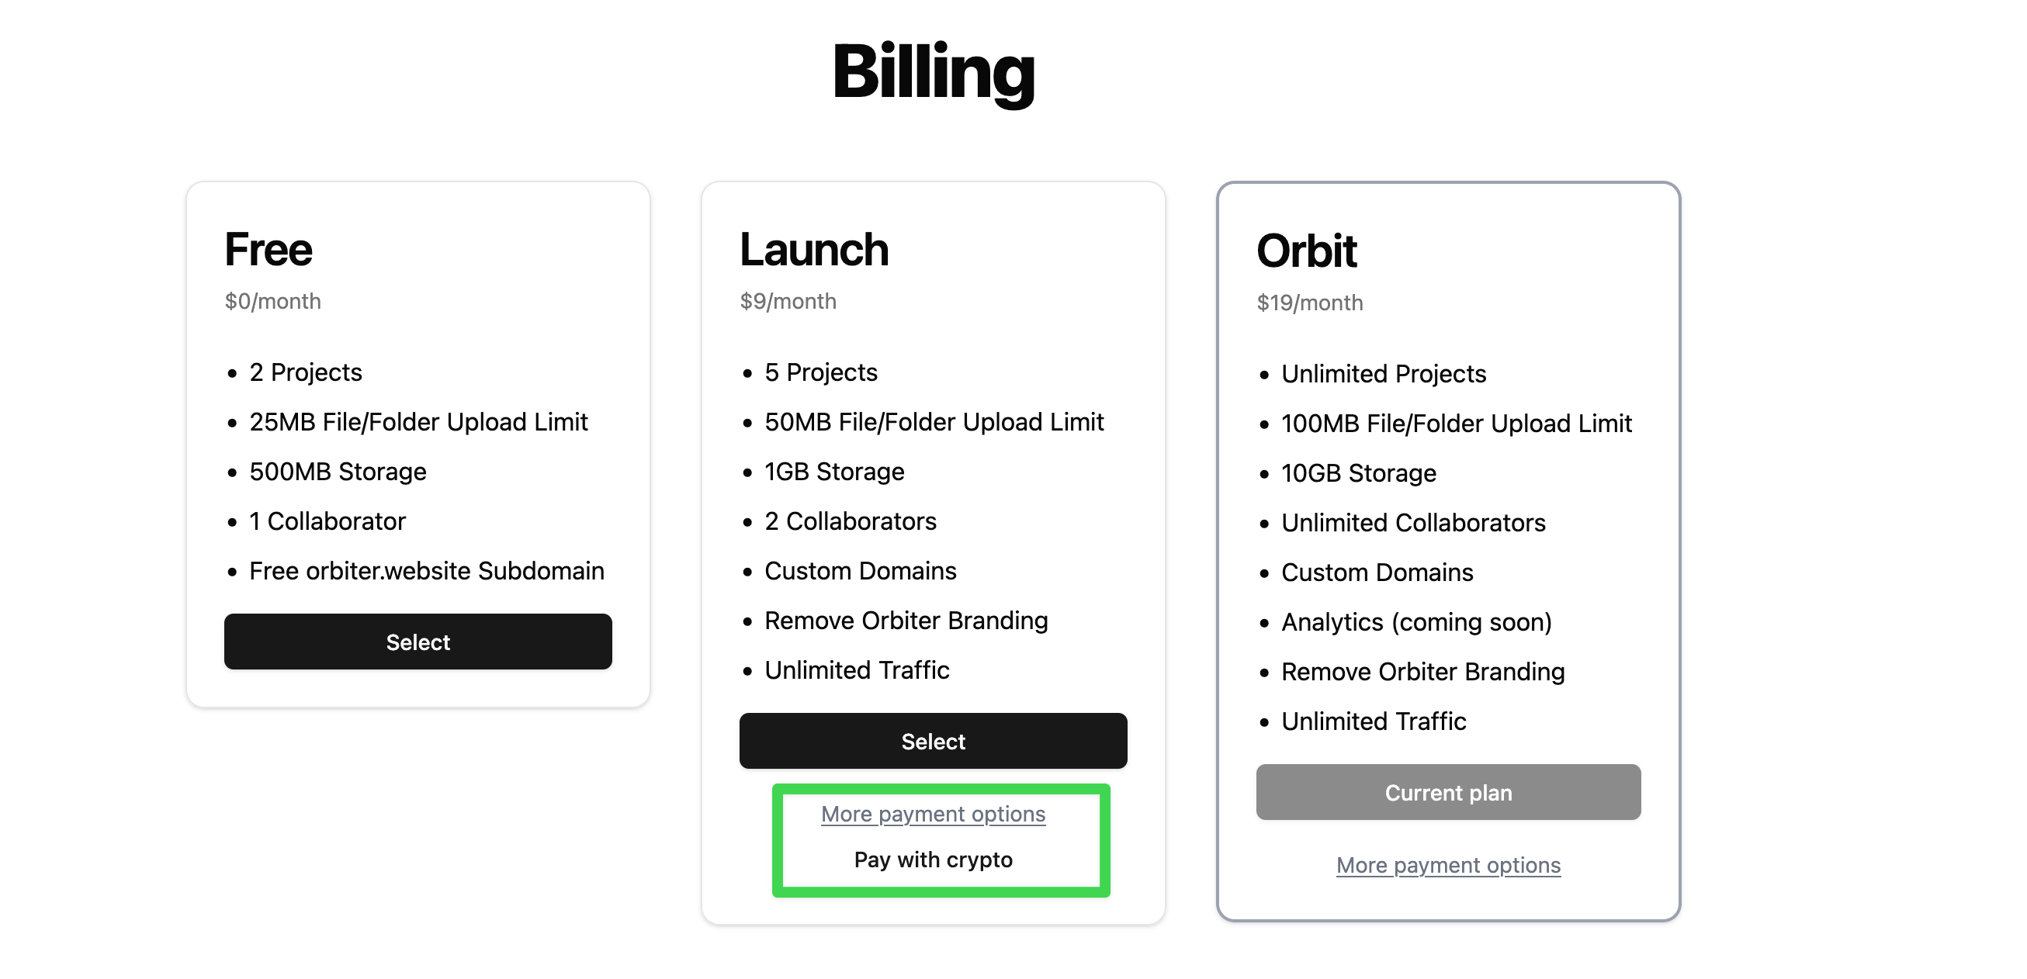This screenshot has width=2027, height=979.
Task: Click the $0/month price label
Action: (x=272, y=301)
